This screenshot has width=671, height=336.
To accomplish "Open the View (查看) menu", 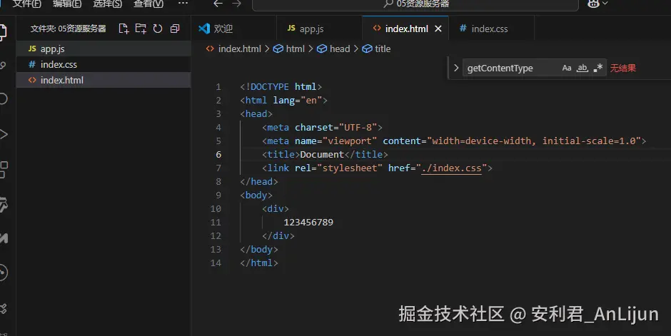I will [148, 4].
